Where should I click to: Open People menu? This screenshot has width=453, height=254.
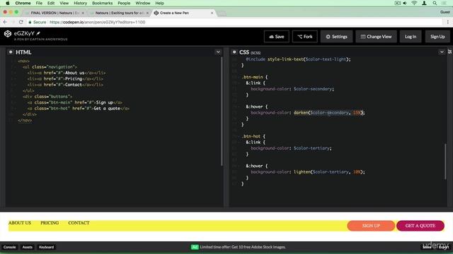click(124, 3)
